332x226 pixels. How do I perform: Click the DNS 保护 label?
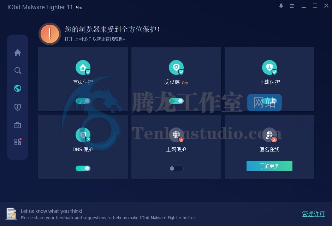point(83,150)
